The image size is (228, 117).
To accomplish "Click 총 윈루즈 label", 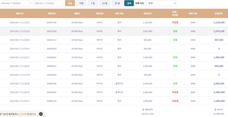I will click(219, 110).
